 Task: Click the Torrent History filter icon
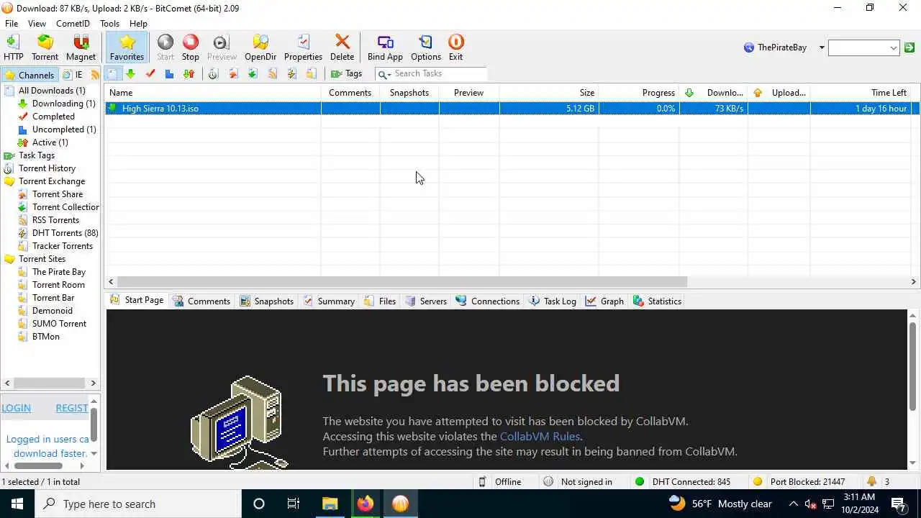coord(213,73)
